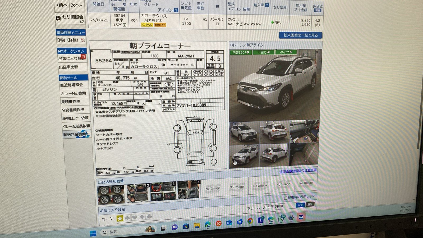Click 印刷時に表示しない checkbox
Screen dimensions: 423x238
pos(286,198)
